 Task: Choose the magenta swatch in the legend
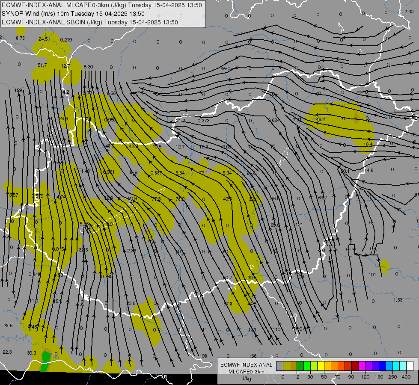click(362, 366)
